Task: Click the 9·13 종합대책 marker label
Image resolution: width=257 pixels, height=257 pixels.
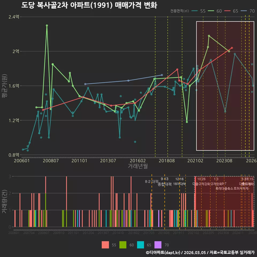Action: pyautogui.click(x=165, y=182)
